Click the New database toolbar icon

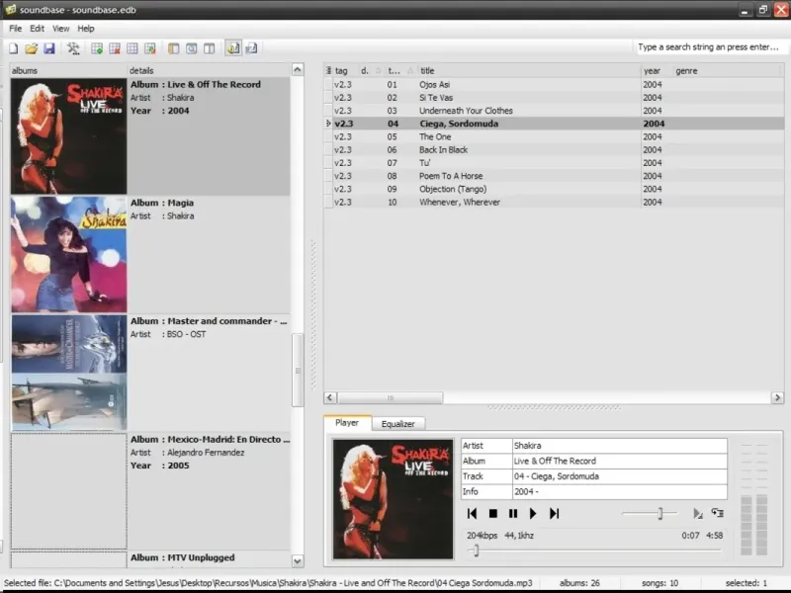[x=14, y=47]
